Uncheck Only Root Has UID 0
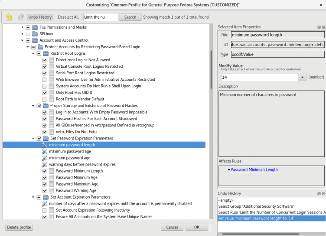This screenshot has width=326, height=236. click(x=44, y=93)
